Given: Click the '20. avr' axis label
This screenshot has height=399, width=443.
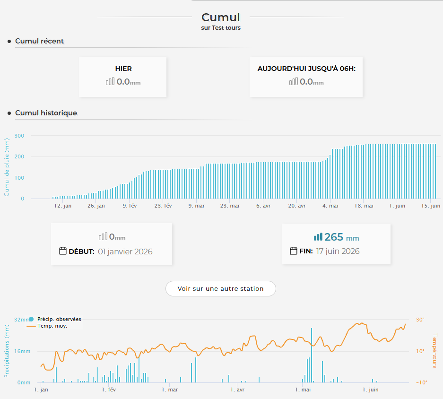Looking at the screenshot, I should click(x=297, y=206).
